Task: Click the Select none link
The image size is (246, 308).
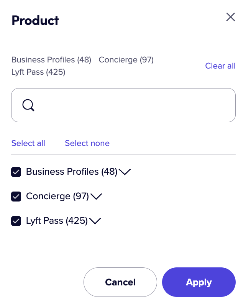Action: click(87, 143)
